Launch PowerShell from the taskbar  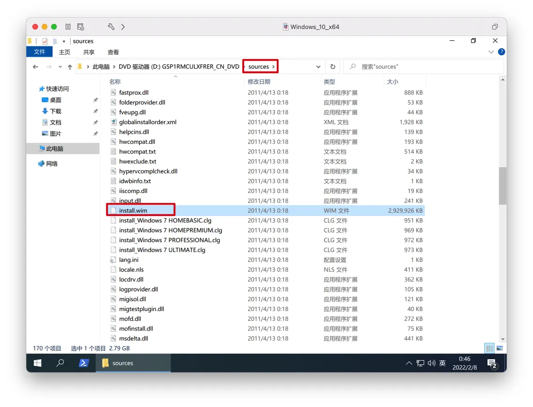click(84, 363)
